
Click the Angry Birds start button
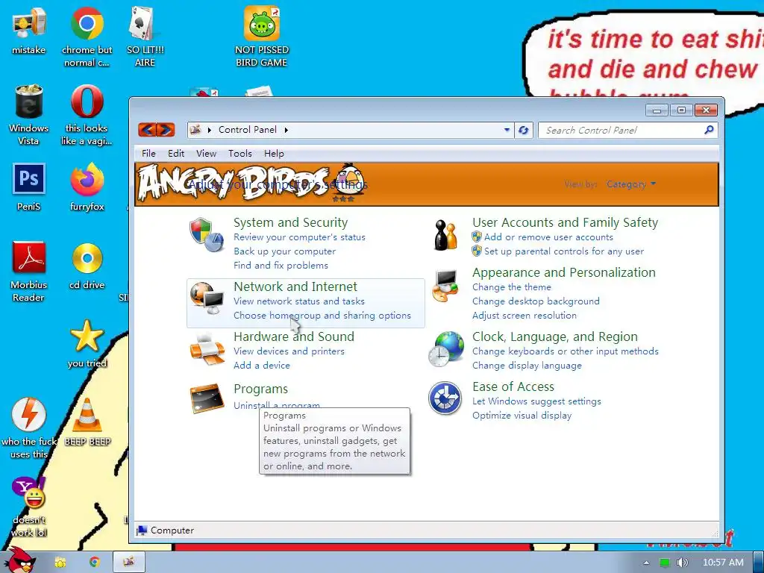pos(19,560)
